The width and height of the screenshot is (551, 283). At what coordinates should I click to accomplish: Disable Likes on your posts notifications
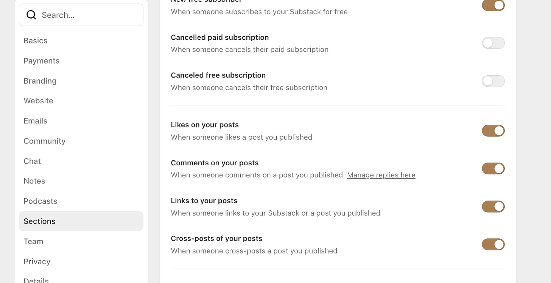(x=493, y=131)
